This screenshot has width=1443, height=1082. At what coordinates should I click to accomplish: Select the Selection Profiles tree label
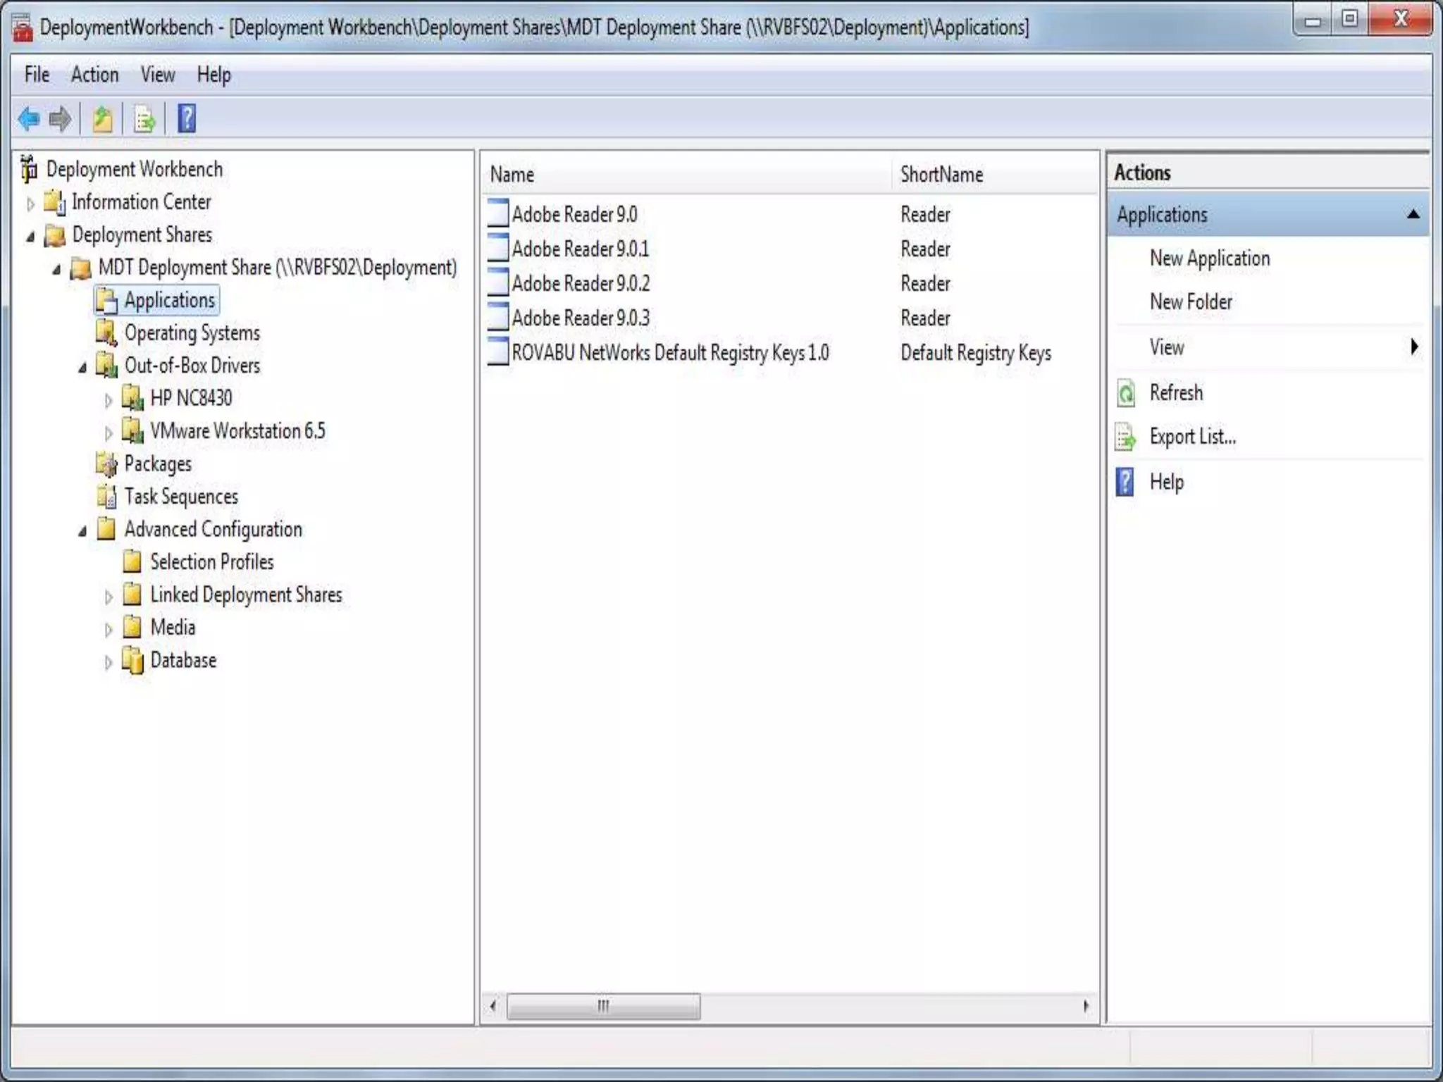(211, 562)
